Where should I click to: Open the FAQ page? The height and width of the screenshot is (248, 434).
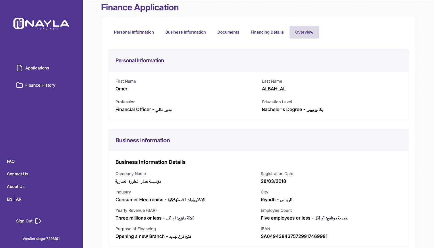click(11, 161)
